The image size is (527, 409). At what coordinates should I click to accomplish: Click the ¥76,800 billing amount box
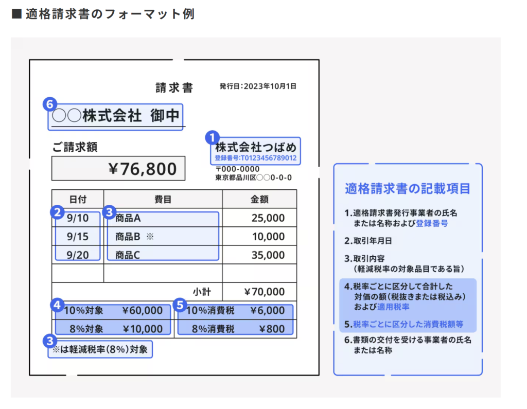click(x=118, y=168)
